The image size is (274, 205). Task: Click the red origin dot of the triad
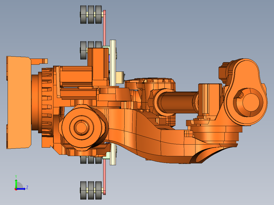point(16,189)
